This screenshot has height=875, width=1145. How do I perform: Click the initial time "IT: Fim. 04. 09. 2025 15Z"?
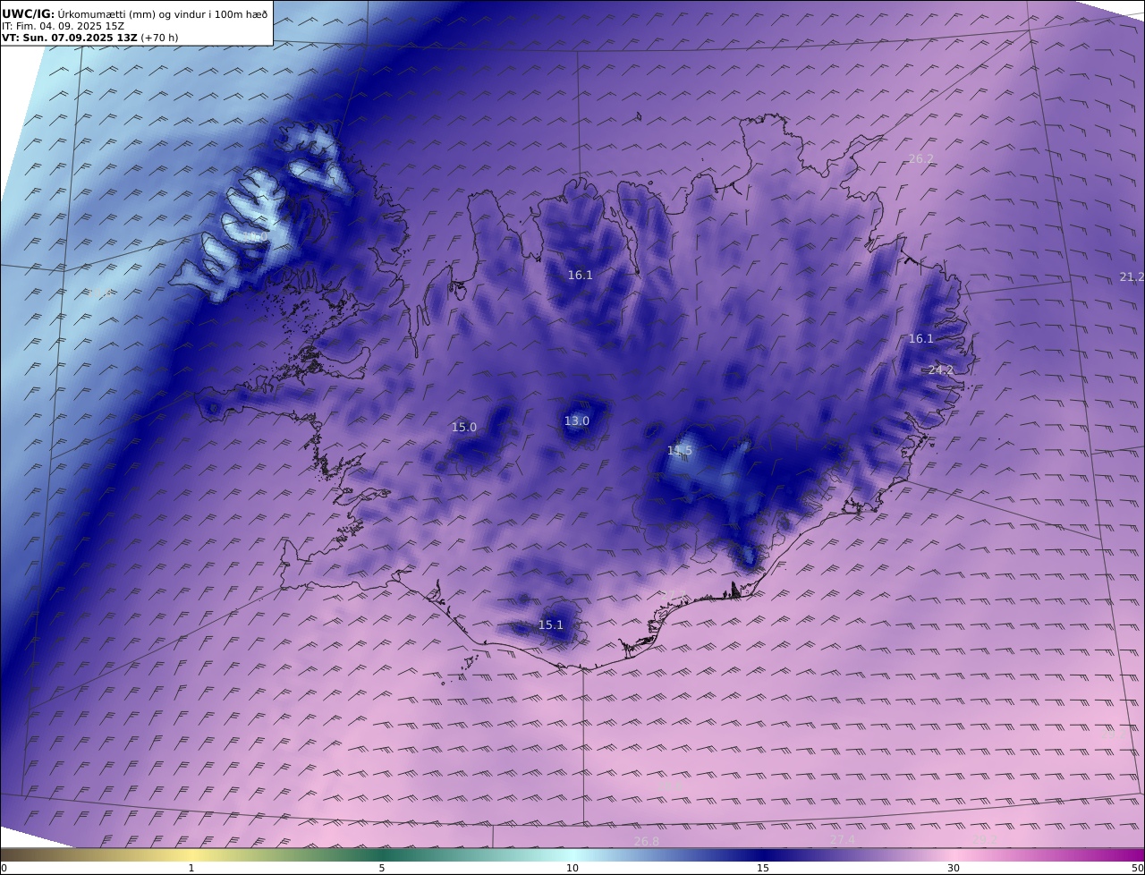(x=63, y=26)
